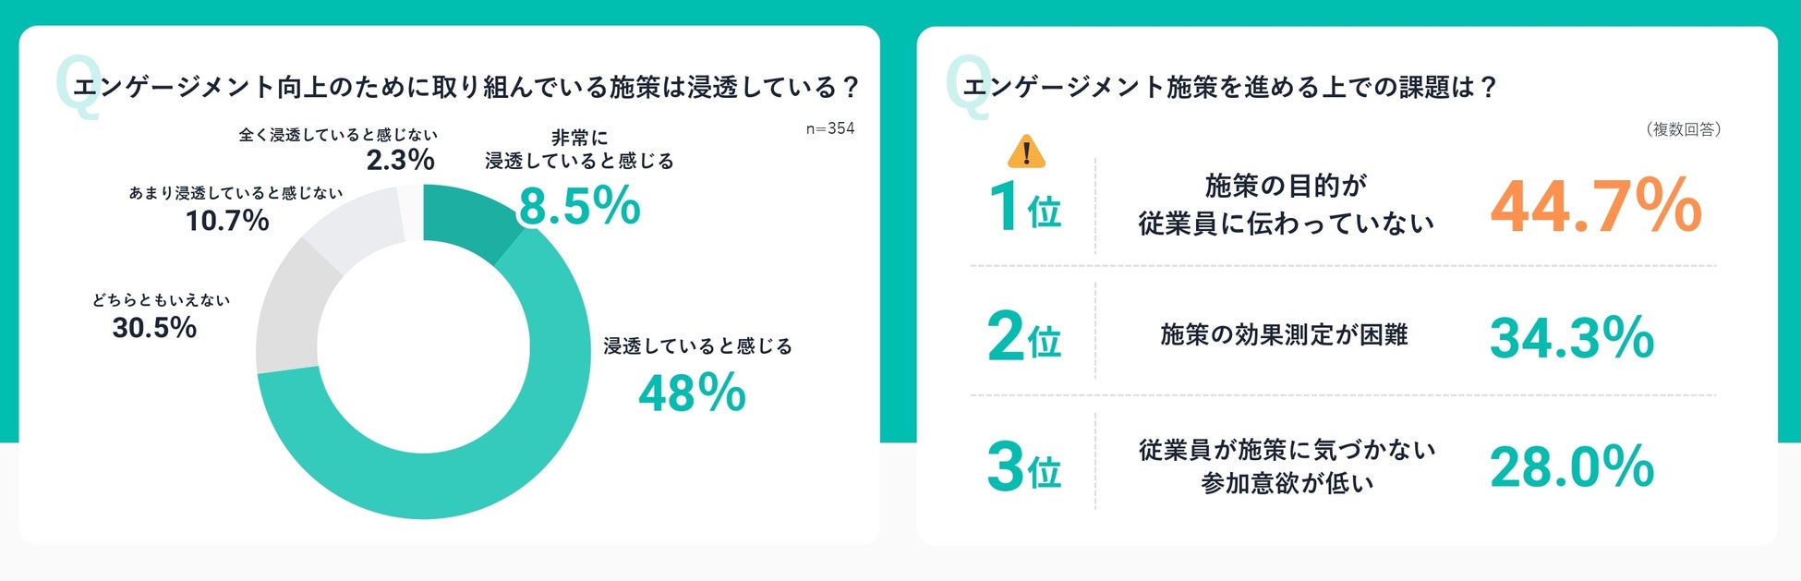Click the Q icon beside the right question title

pyautogui.click(x=968, y=87)
